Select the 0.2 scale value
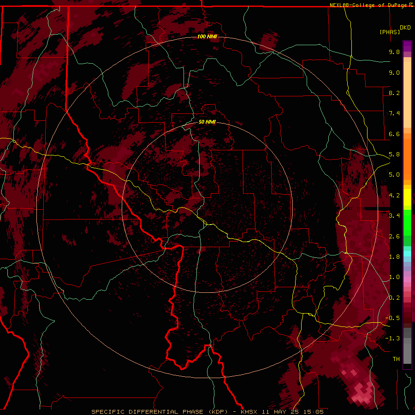The height and width of the screenshot is (415, 415). coord(394,298)
